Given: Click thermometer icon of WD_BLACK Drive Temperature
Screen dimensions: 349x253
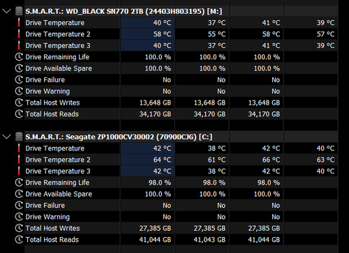Looking at the screenshot, I should tap(19, 22).
